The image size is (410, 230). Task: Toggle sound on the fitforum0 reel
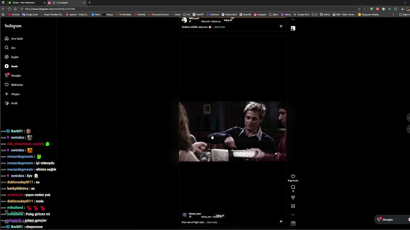[x=281, y=26]
